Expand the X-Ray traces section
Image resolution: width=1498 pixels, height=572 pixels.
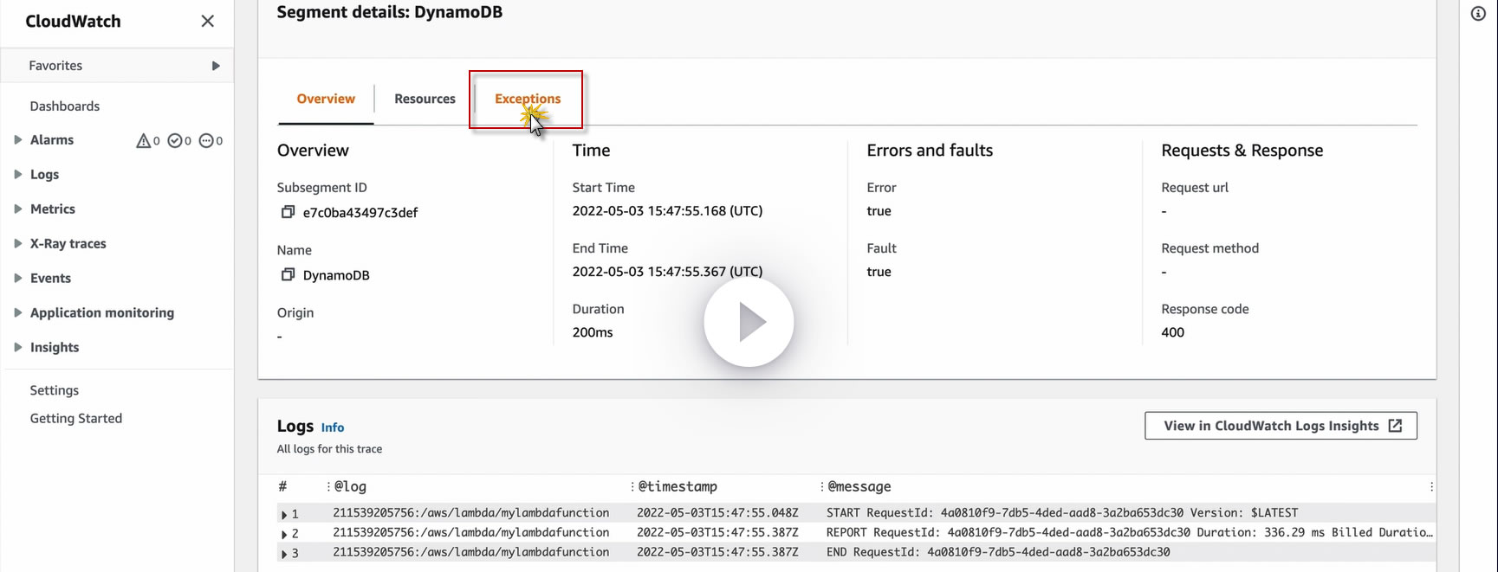tap(17, 243)
